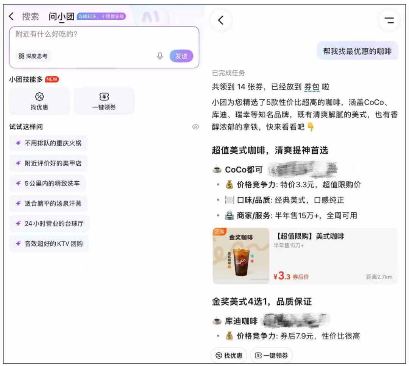Image resolution: width=409 pixels, height=366 pixels.
Task: Click the pointing hand emoji after 快来看看吧
Action: (311, 127)
